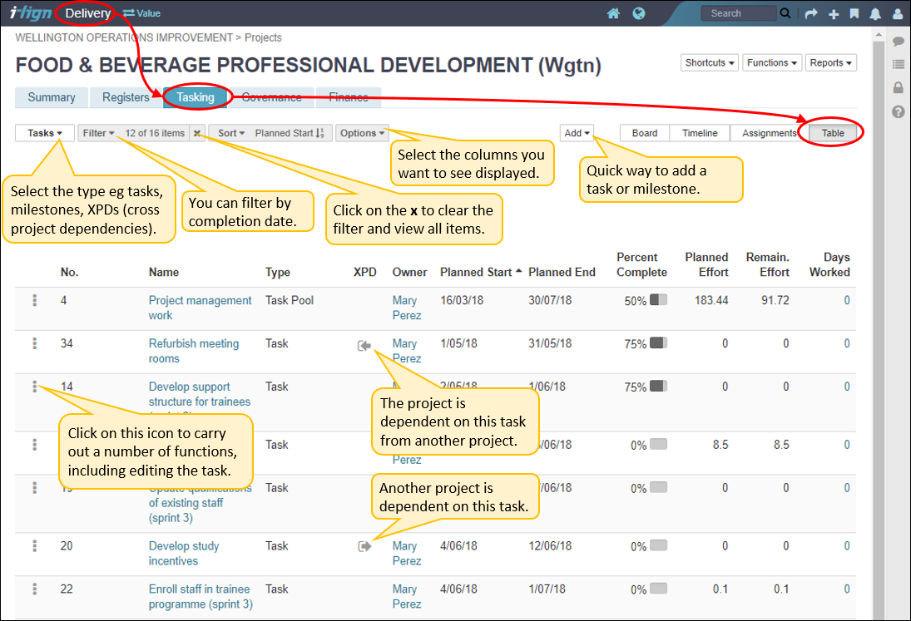Open the Add dropdown
The width and height of the screenshot is (911, 621).
[577, 133]
